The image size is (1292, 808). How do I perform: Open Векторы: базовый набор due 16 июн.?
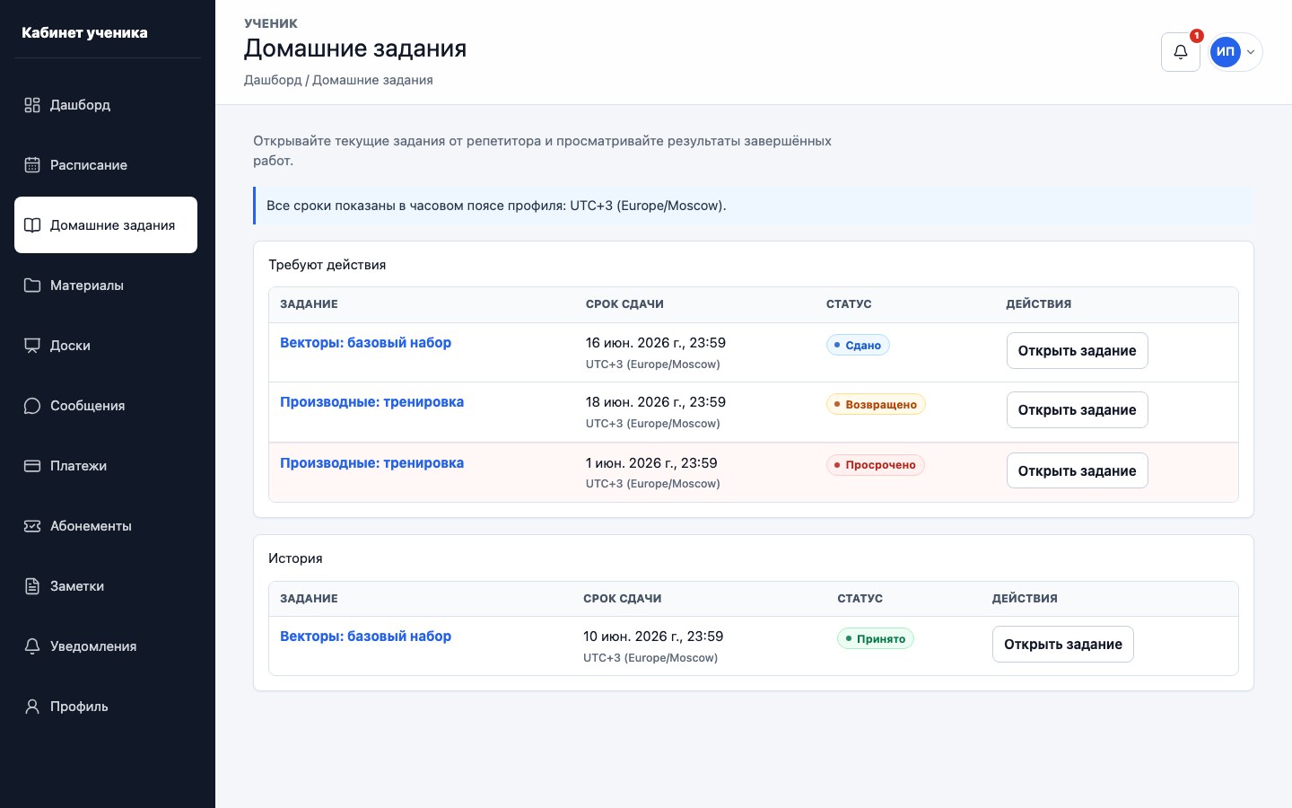(365, 343)
